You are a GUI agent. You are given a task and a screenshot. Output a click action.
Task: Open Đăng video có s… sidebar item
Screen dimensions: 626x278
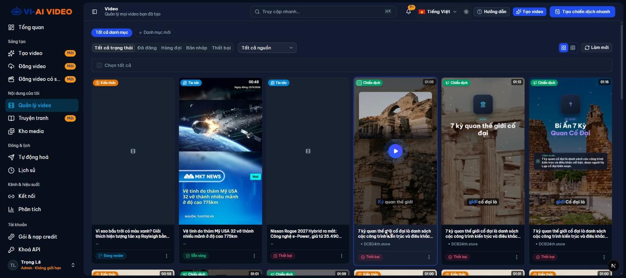[42, 79]
